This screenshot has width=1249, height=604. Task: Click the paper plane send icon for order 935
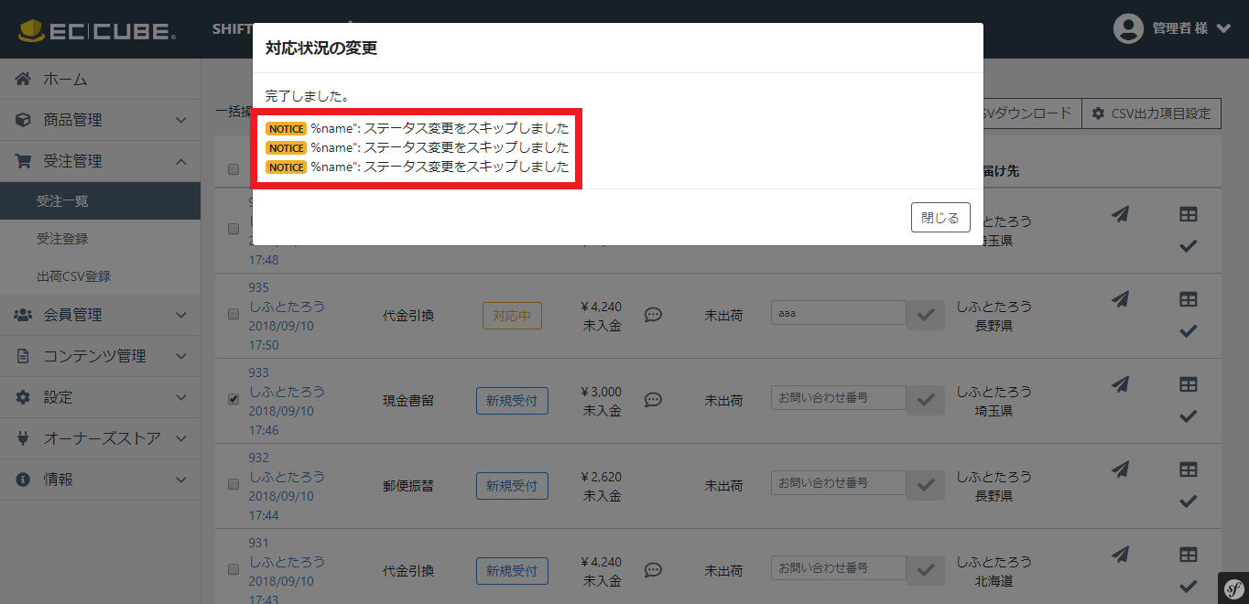1120,299
